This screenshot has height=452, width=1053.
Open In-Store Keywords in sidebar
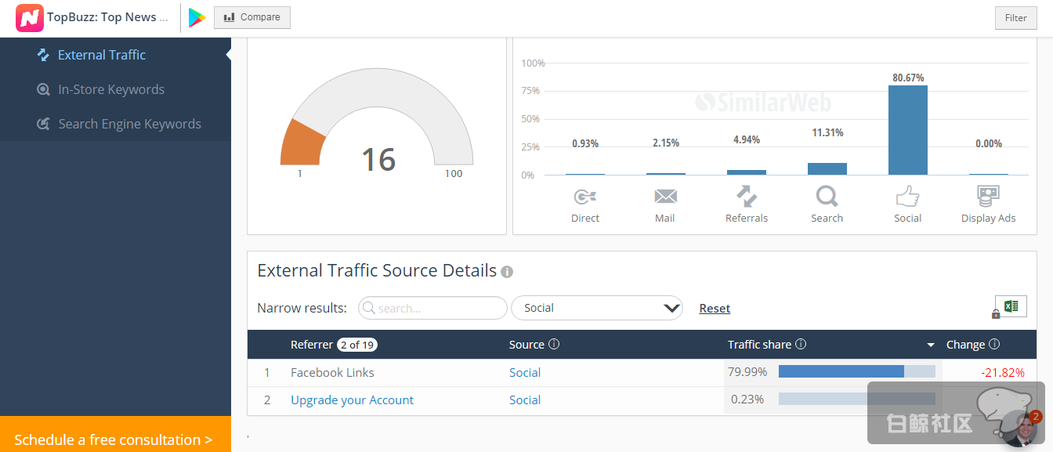click(x=110, y=89)
